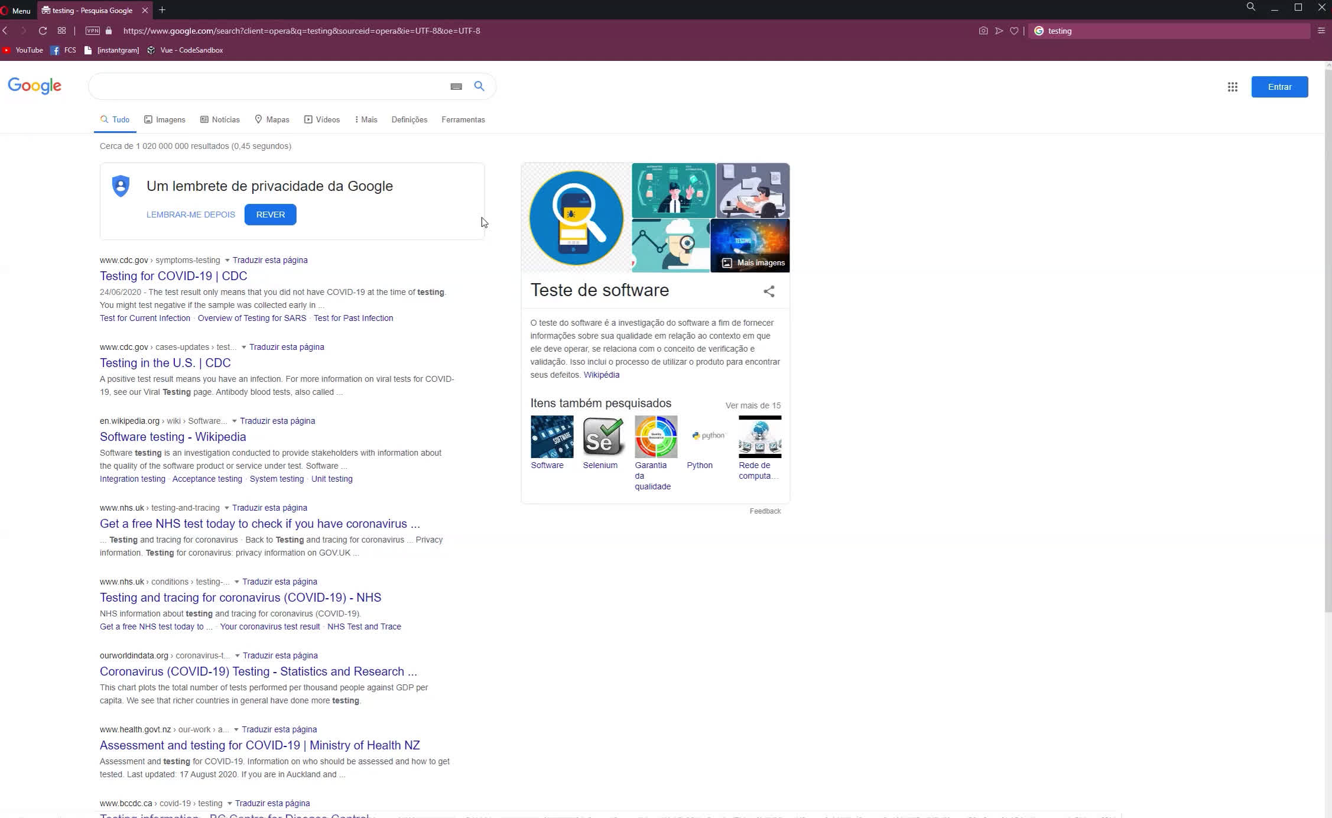Open Testing for COVID-19 | CDC result
The height and width of the screenshot is (818, 1332).
(x=174, y=276)
